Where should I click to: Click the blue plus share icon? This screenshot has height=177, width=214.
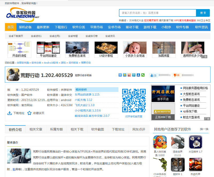120,75
